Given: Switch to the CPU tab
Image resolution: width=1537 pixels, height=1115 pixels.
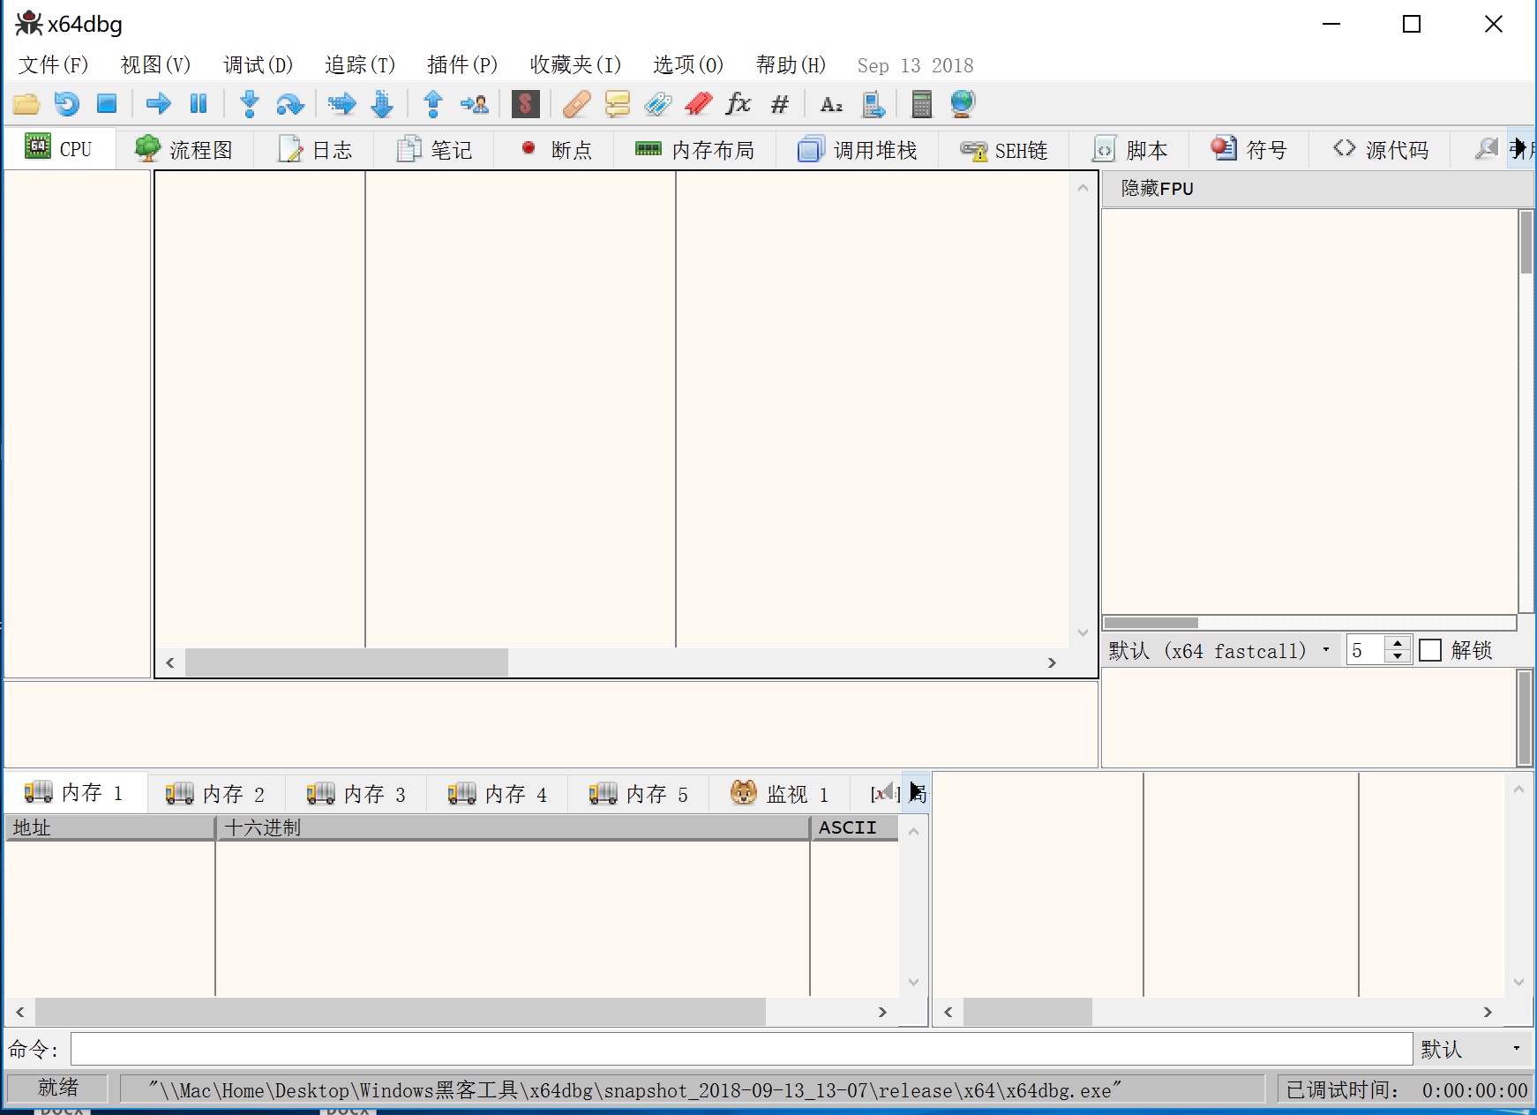Looking at the screenshot, I should [x=59, y=148].
